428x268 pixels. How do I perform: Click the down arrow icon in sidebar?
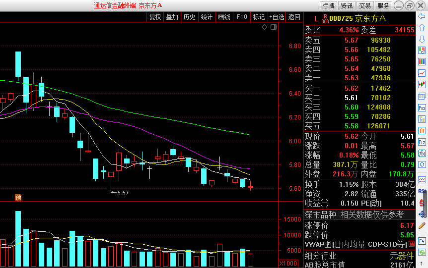point(422,39)
